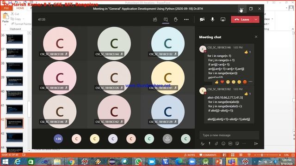React with thumbs up in reaction bar

click(x=217, y=82)
